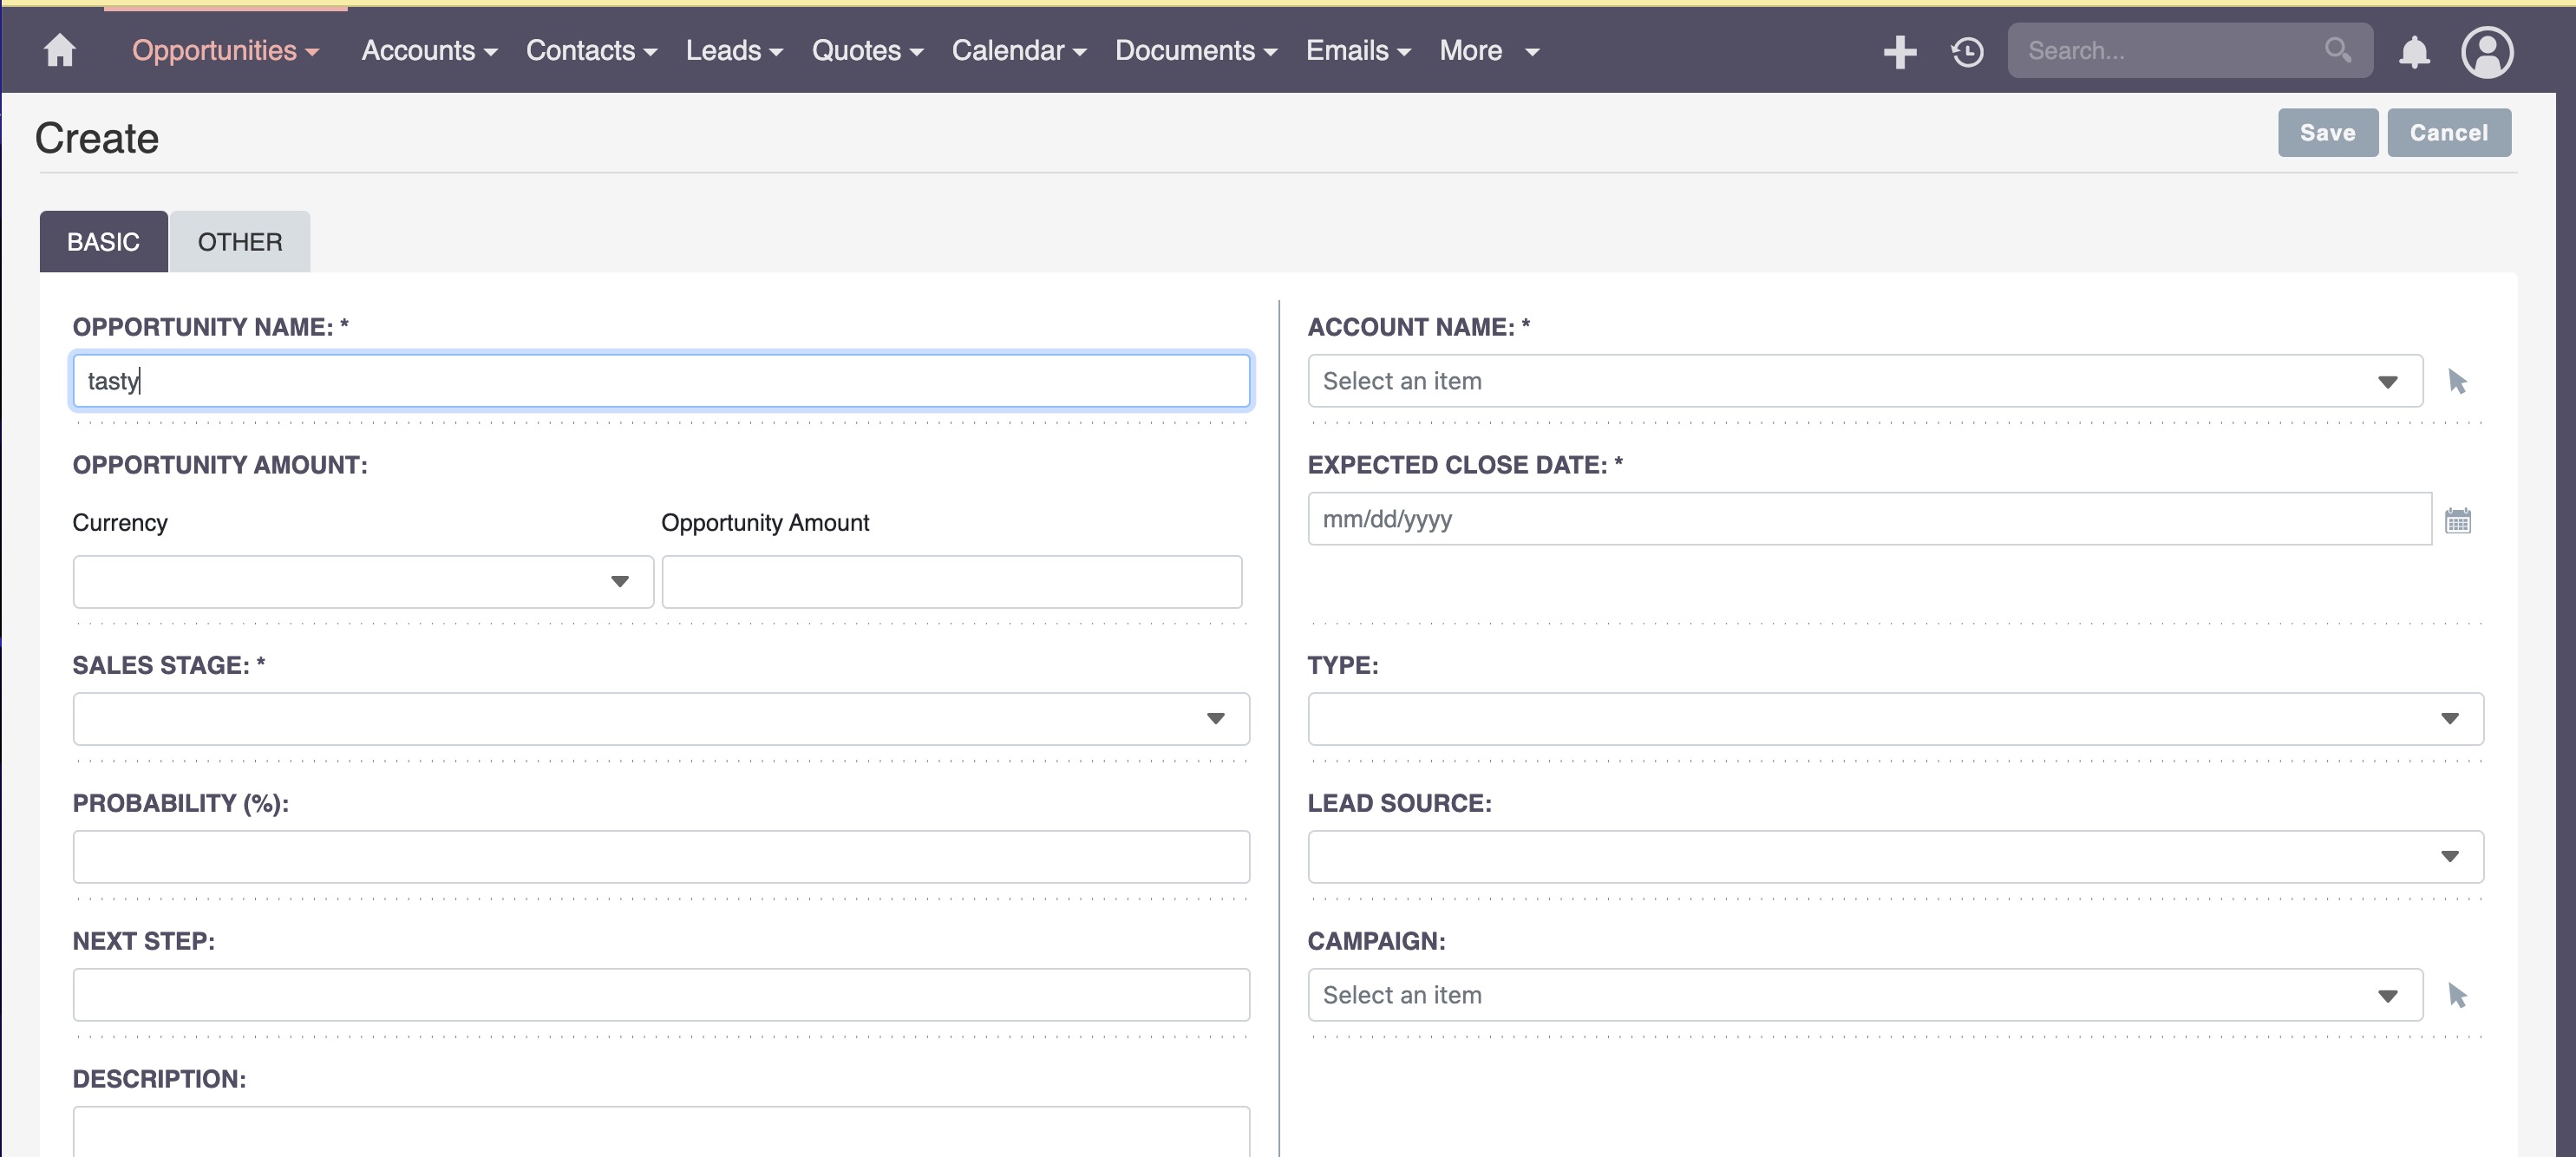This screenshot has width=2576, height=1157.
Task: Open the Opportunities menu
Action: point(225,50)
